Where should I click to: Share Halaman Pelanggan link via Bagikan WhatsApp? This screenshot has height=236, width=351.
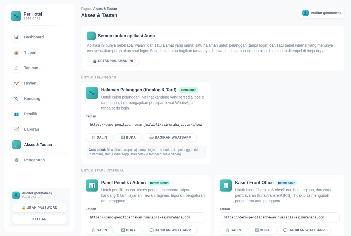pyautogui.click(x=170, y=137)
